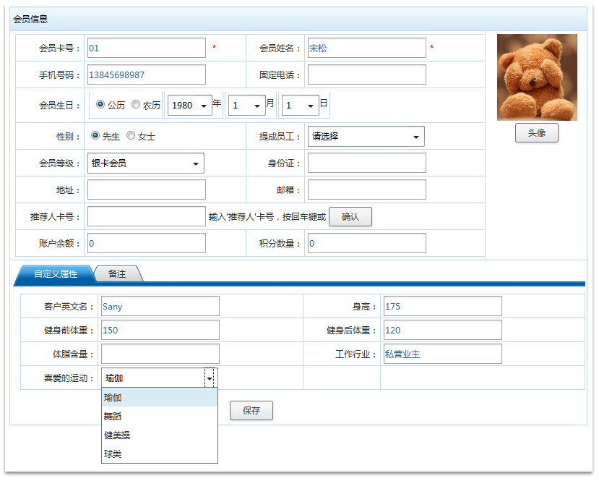Choose 女士 as gender

point(131,135)
